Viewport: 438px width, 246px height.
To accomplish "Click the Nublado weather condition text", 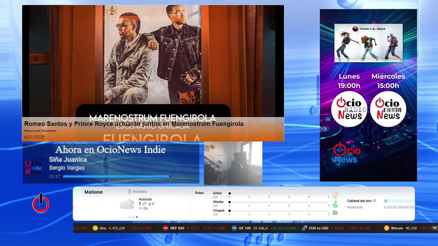I will click(x=145, y=199).
